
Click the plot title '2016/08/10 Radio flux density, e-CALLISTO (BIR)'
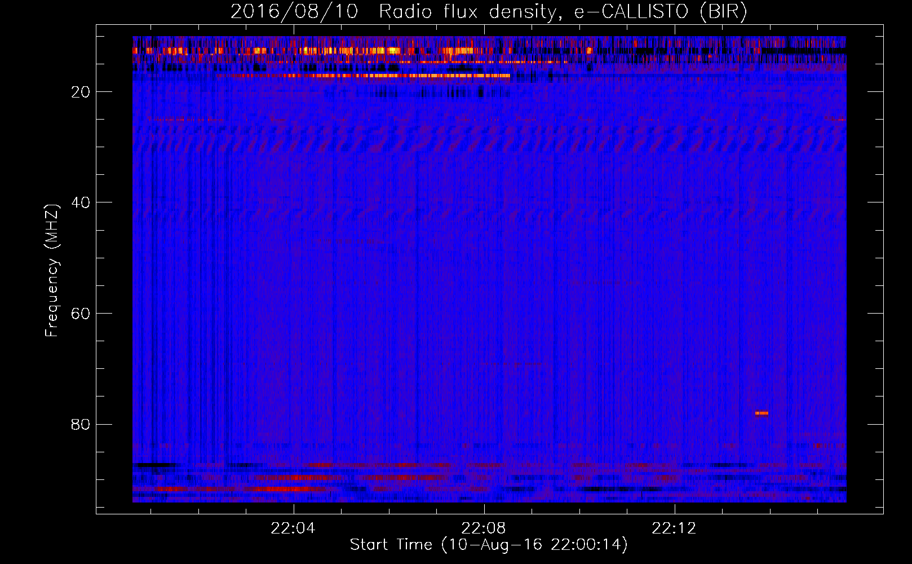(489, 11)
